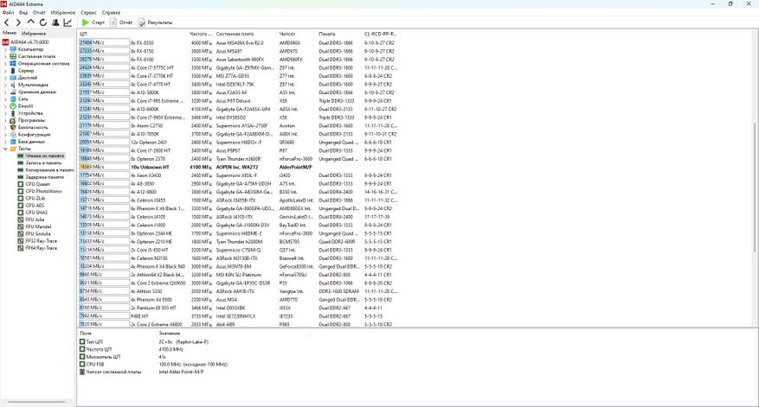Click the Старт button to run benchmark
The image size is (759, 407).
pos(93,22)
